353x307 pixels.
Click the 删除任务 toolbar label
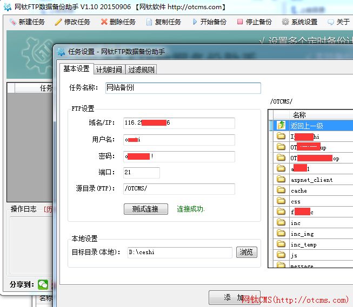[x=123, y=22]
